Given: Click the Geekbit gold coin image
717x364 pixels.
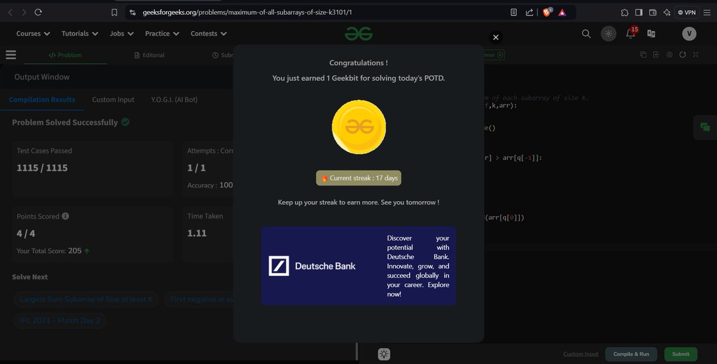Looking at the screenshot, I should 358,127.
